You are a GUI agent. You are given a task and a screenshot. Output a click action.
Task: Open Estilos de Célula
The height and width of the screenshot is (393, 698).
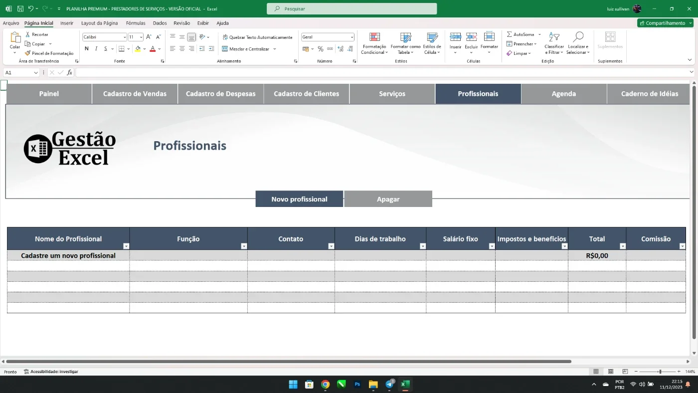[x=432, y=43]
